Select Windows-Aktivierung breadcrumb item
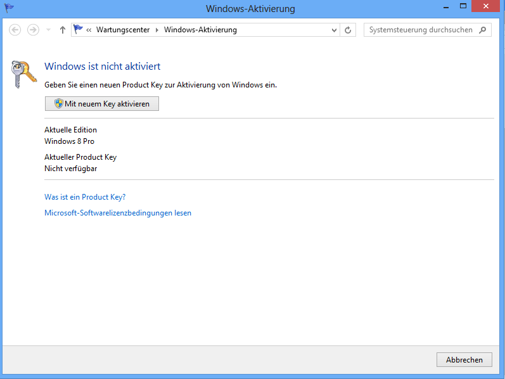Screen dimensions: 505x379 (200, 30)
